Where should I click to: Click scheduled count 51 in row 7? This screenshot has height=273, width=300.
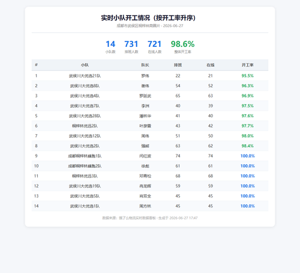pyautogui.click(x=178, y=136)
